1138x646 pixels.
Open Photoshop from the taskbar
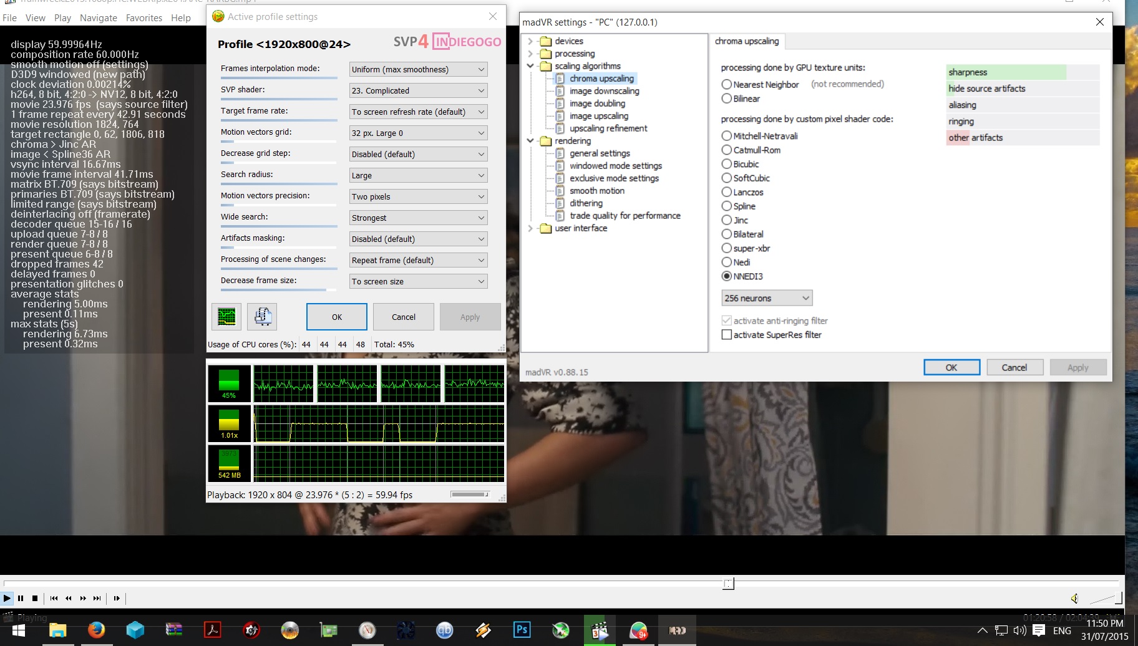coord(522,630)
